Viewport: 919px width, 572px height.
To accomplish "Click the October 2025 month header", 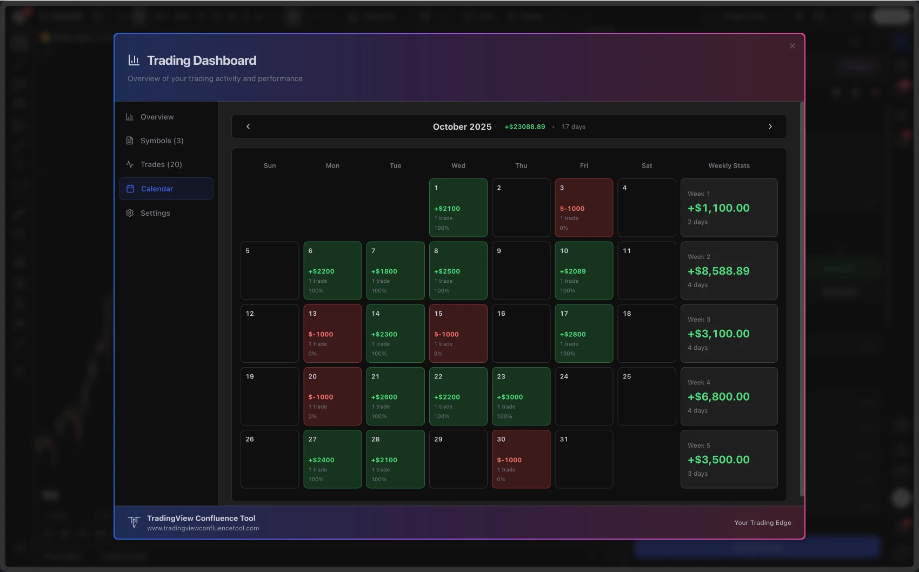I will 462,127.
